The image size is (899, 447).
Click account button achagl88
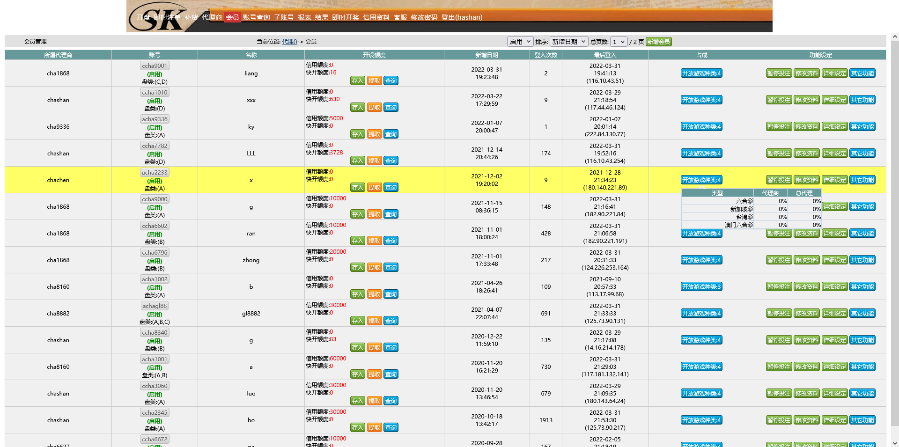click(x=155, y=306)
